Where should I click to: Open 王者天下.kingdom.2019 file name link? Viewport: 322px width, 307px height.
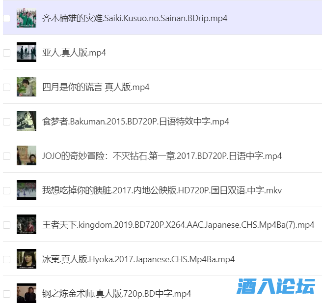pos(178,225)
